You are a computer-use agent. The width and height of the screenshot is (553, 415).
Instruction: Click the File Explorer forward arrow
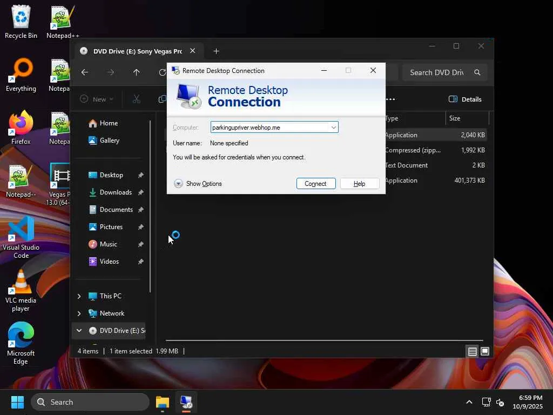point(111,72)
